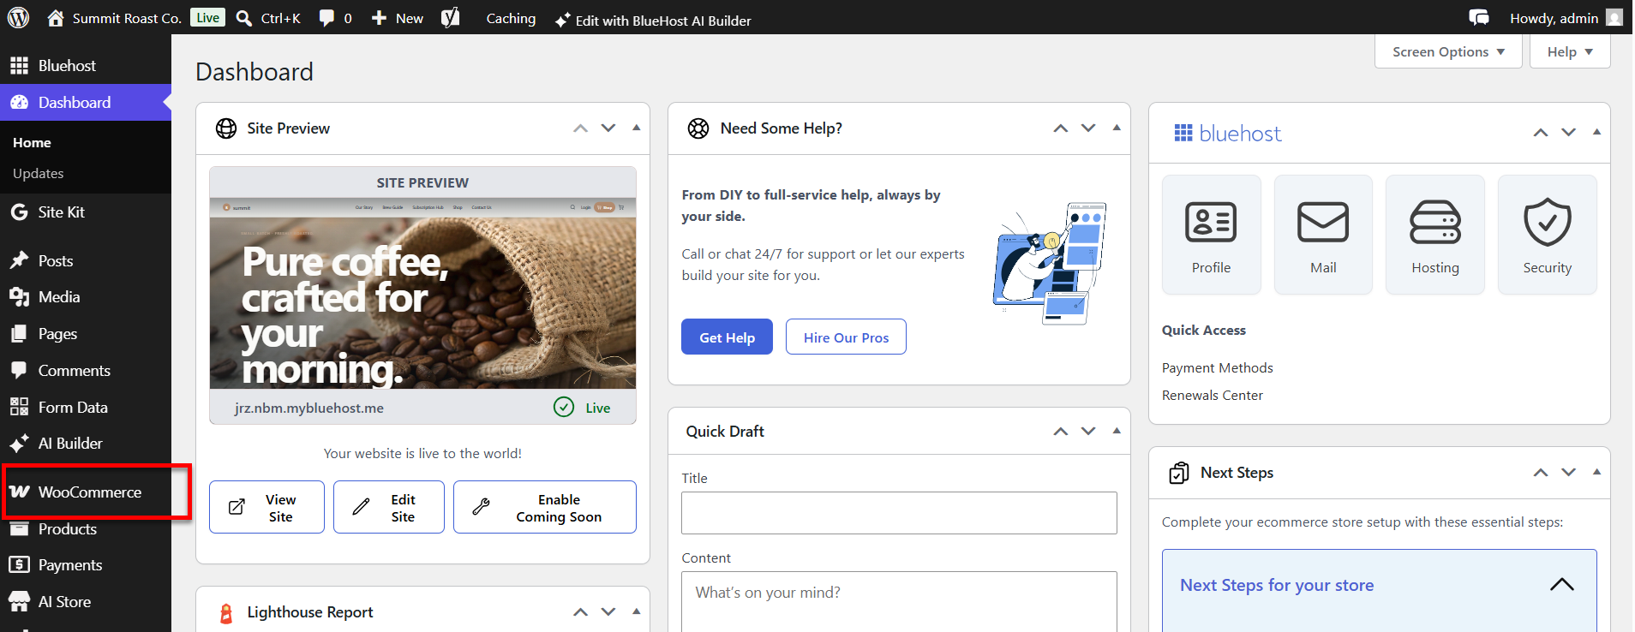
Task: Open Bluehost sidebar menu
Action: click(86, 66)
